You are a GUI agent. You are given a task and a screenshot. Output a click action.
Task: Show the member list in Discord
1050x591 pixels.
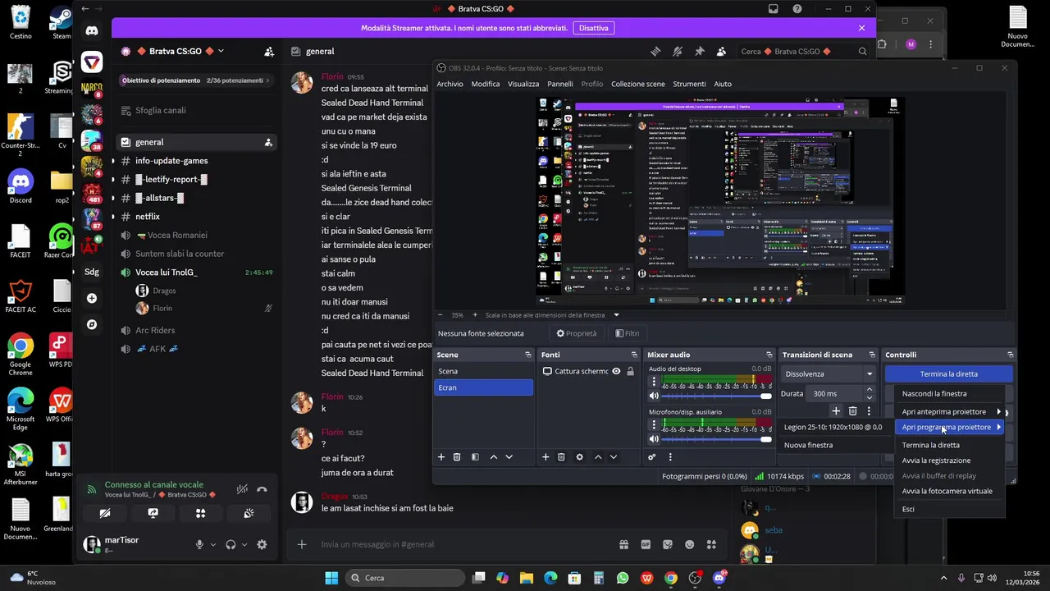pos(721,51)
